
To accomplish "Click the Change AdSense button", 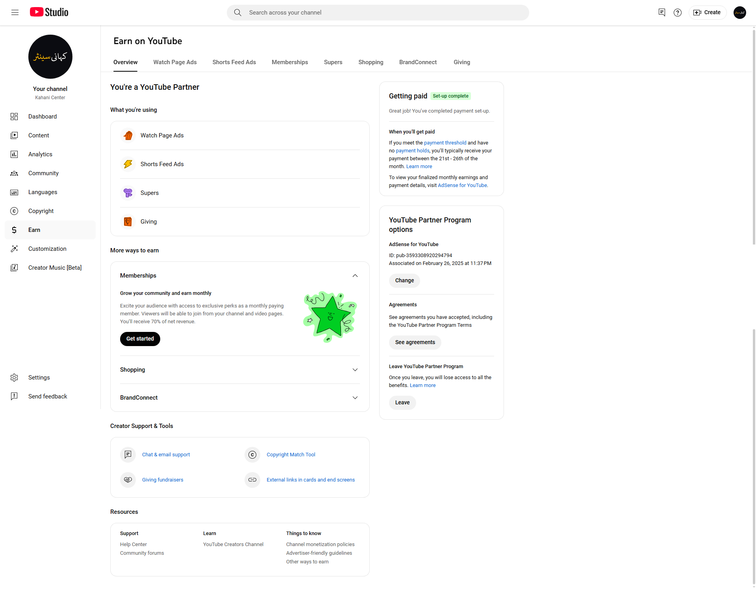I will [404, 281].
